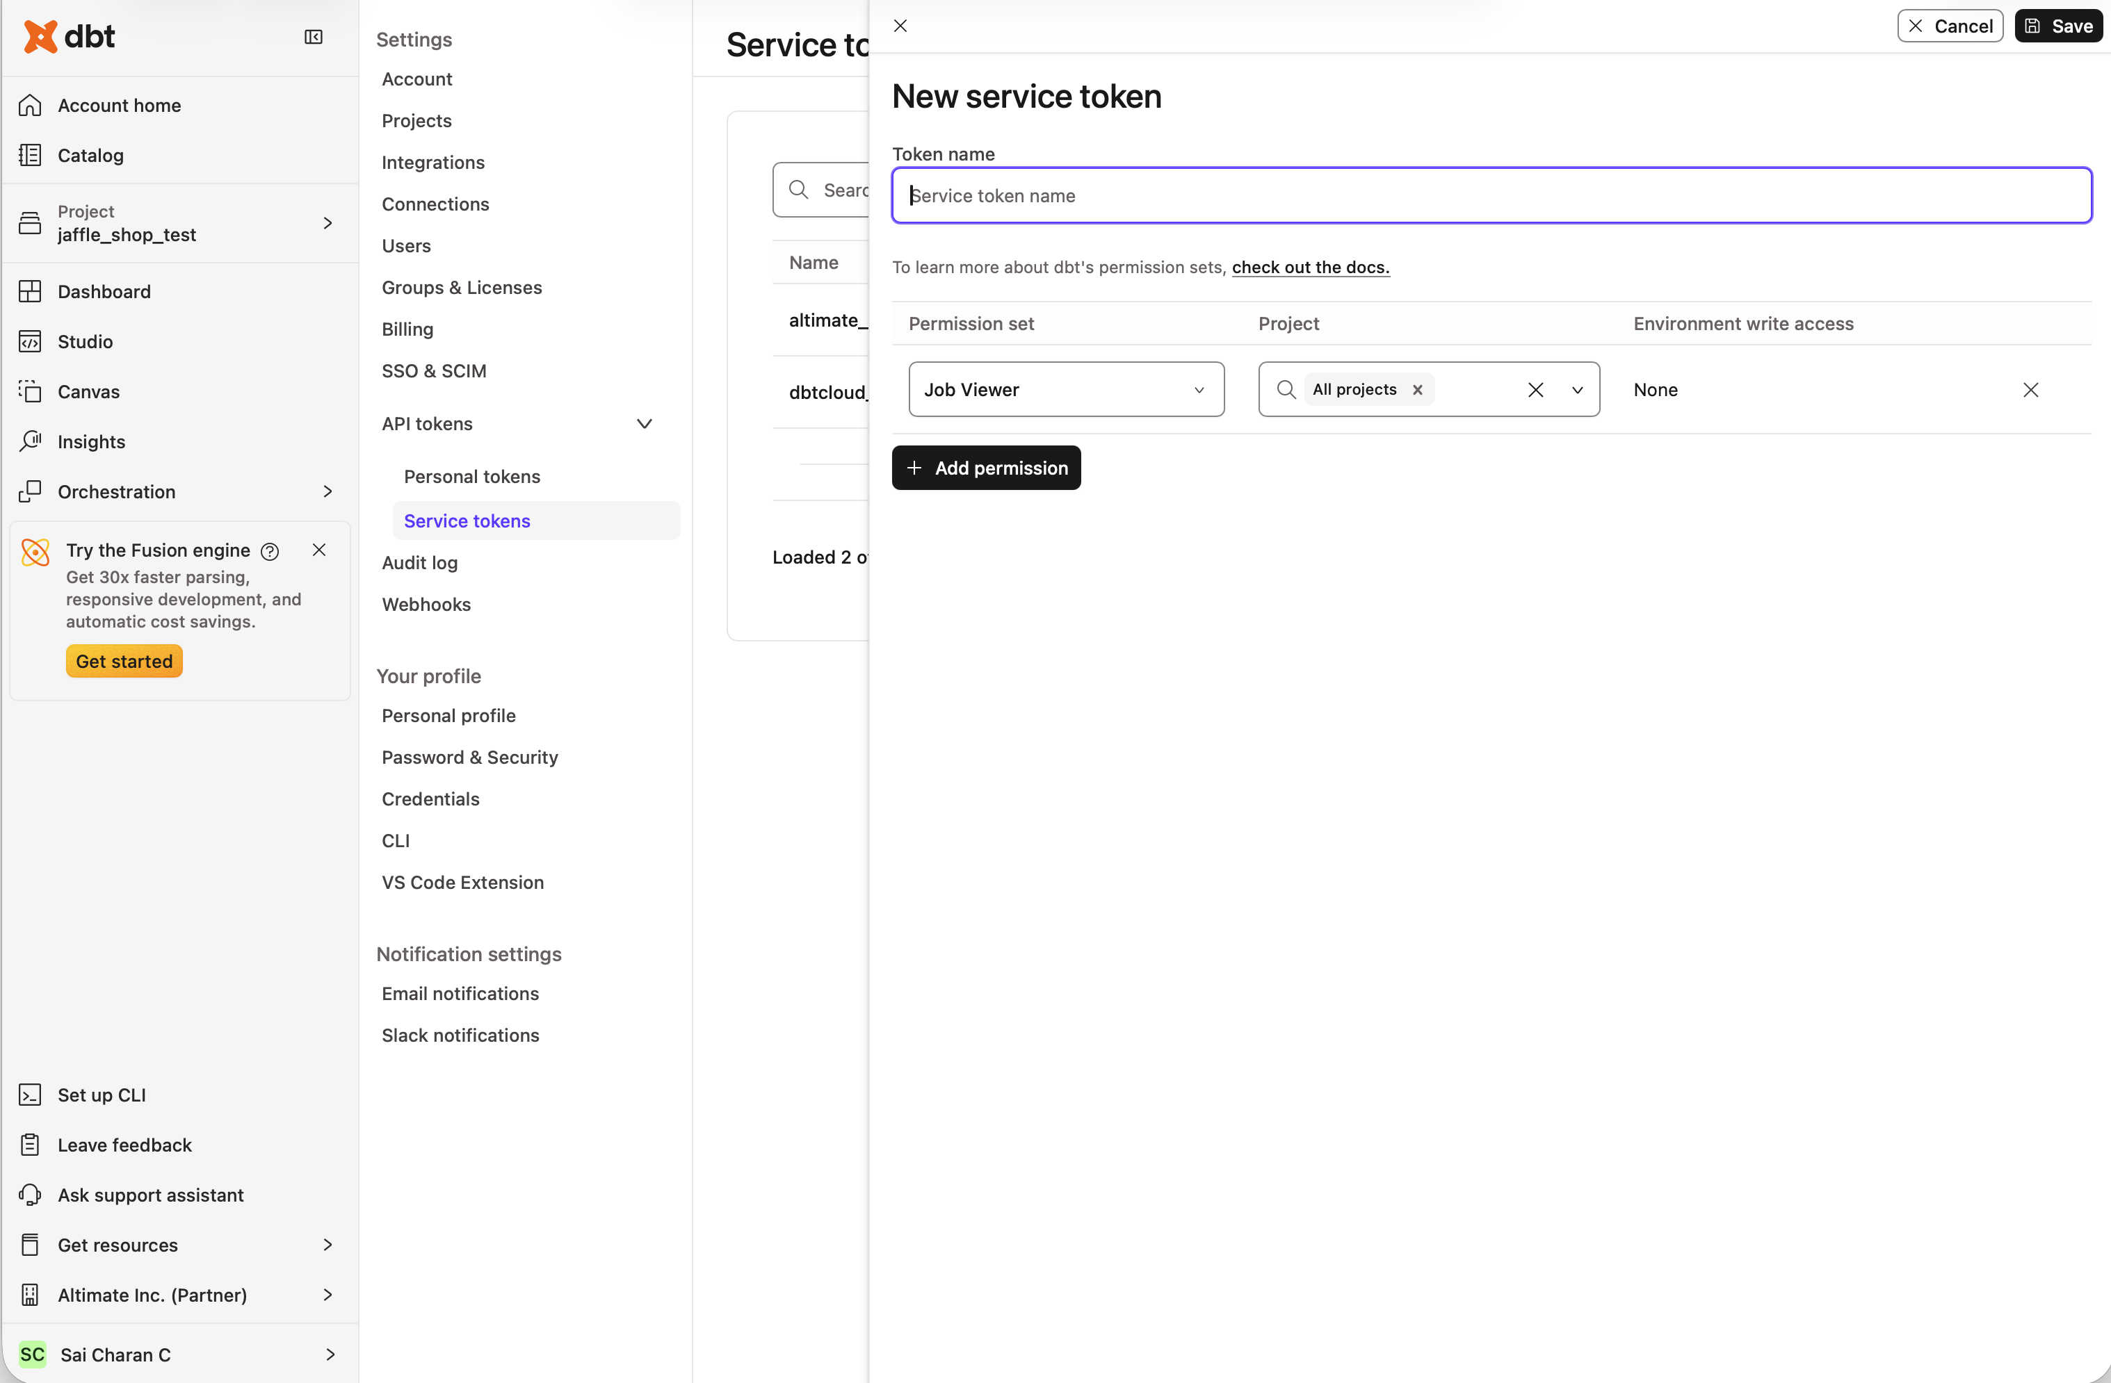This screenshot has width=2111, height=1383.
Task: Open the Dashboard icon
Action: tap(30, 290)
